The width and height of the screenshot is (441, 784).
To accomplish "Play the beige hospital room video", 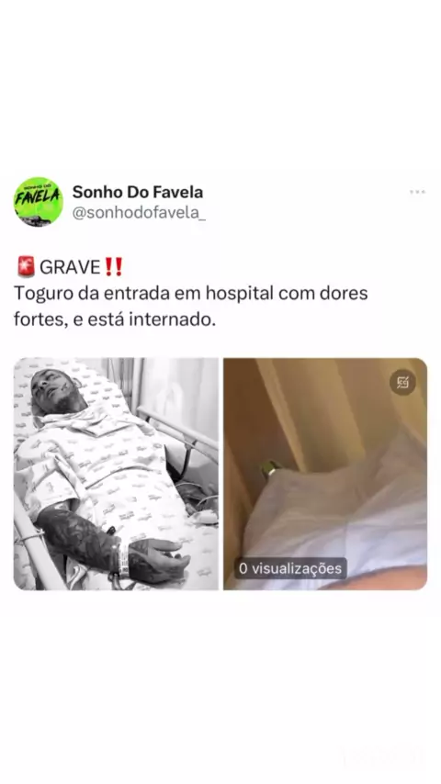I will [325, 474].
